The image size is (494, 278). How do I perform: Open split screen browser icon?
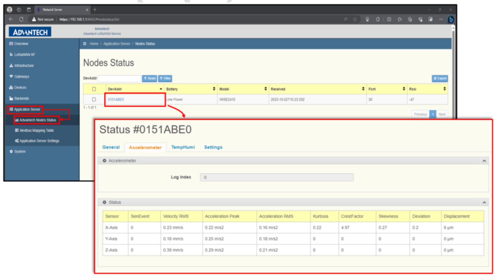click(389, 19)
